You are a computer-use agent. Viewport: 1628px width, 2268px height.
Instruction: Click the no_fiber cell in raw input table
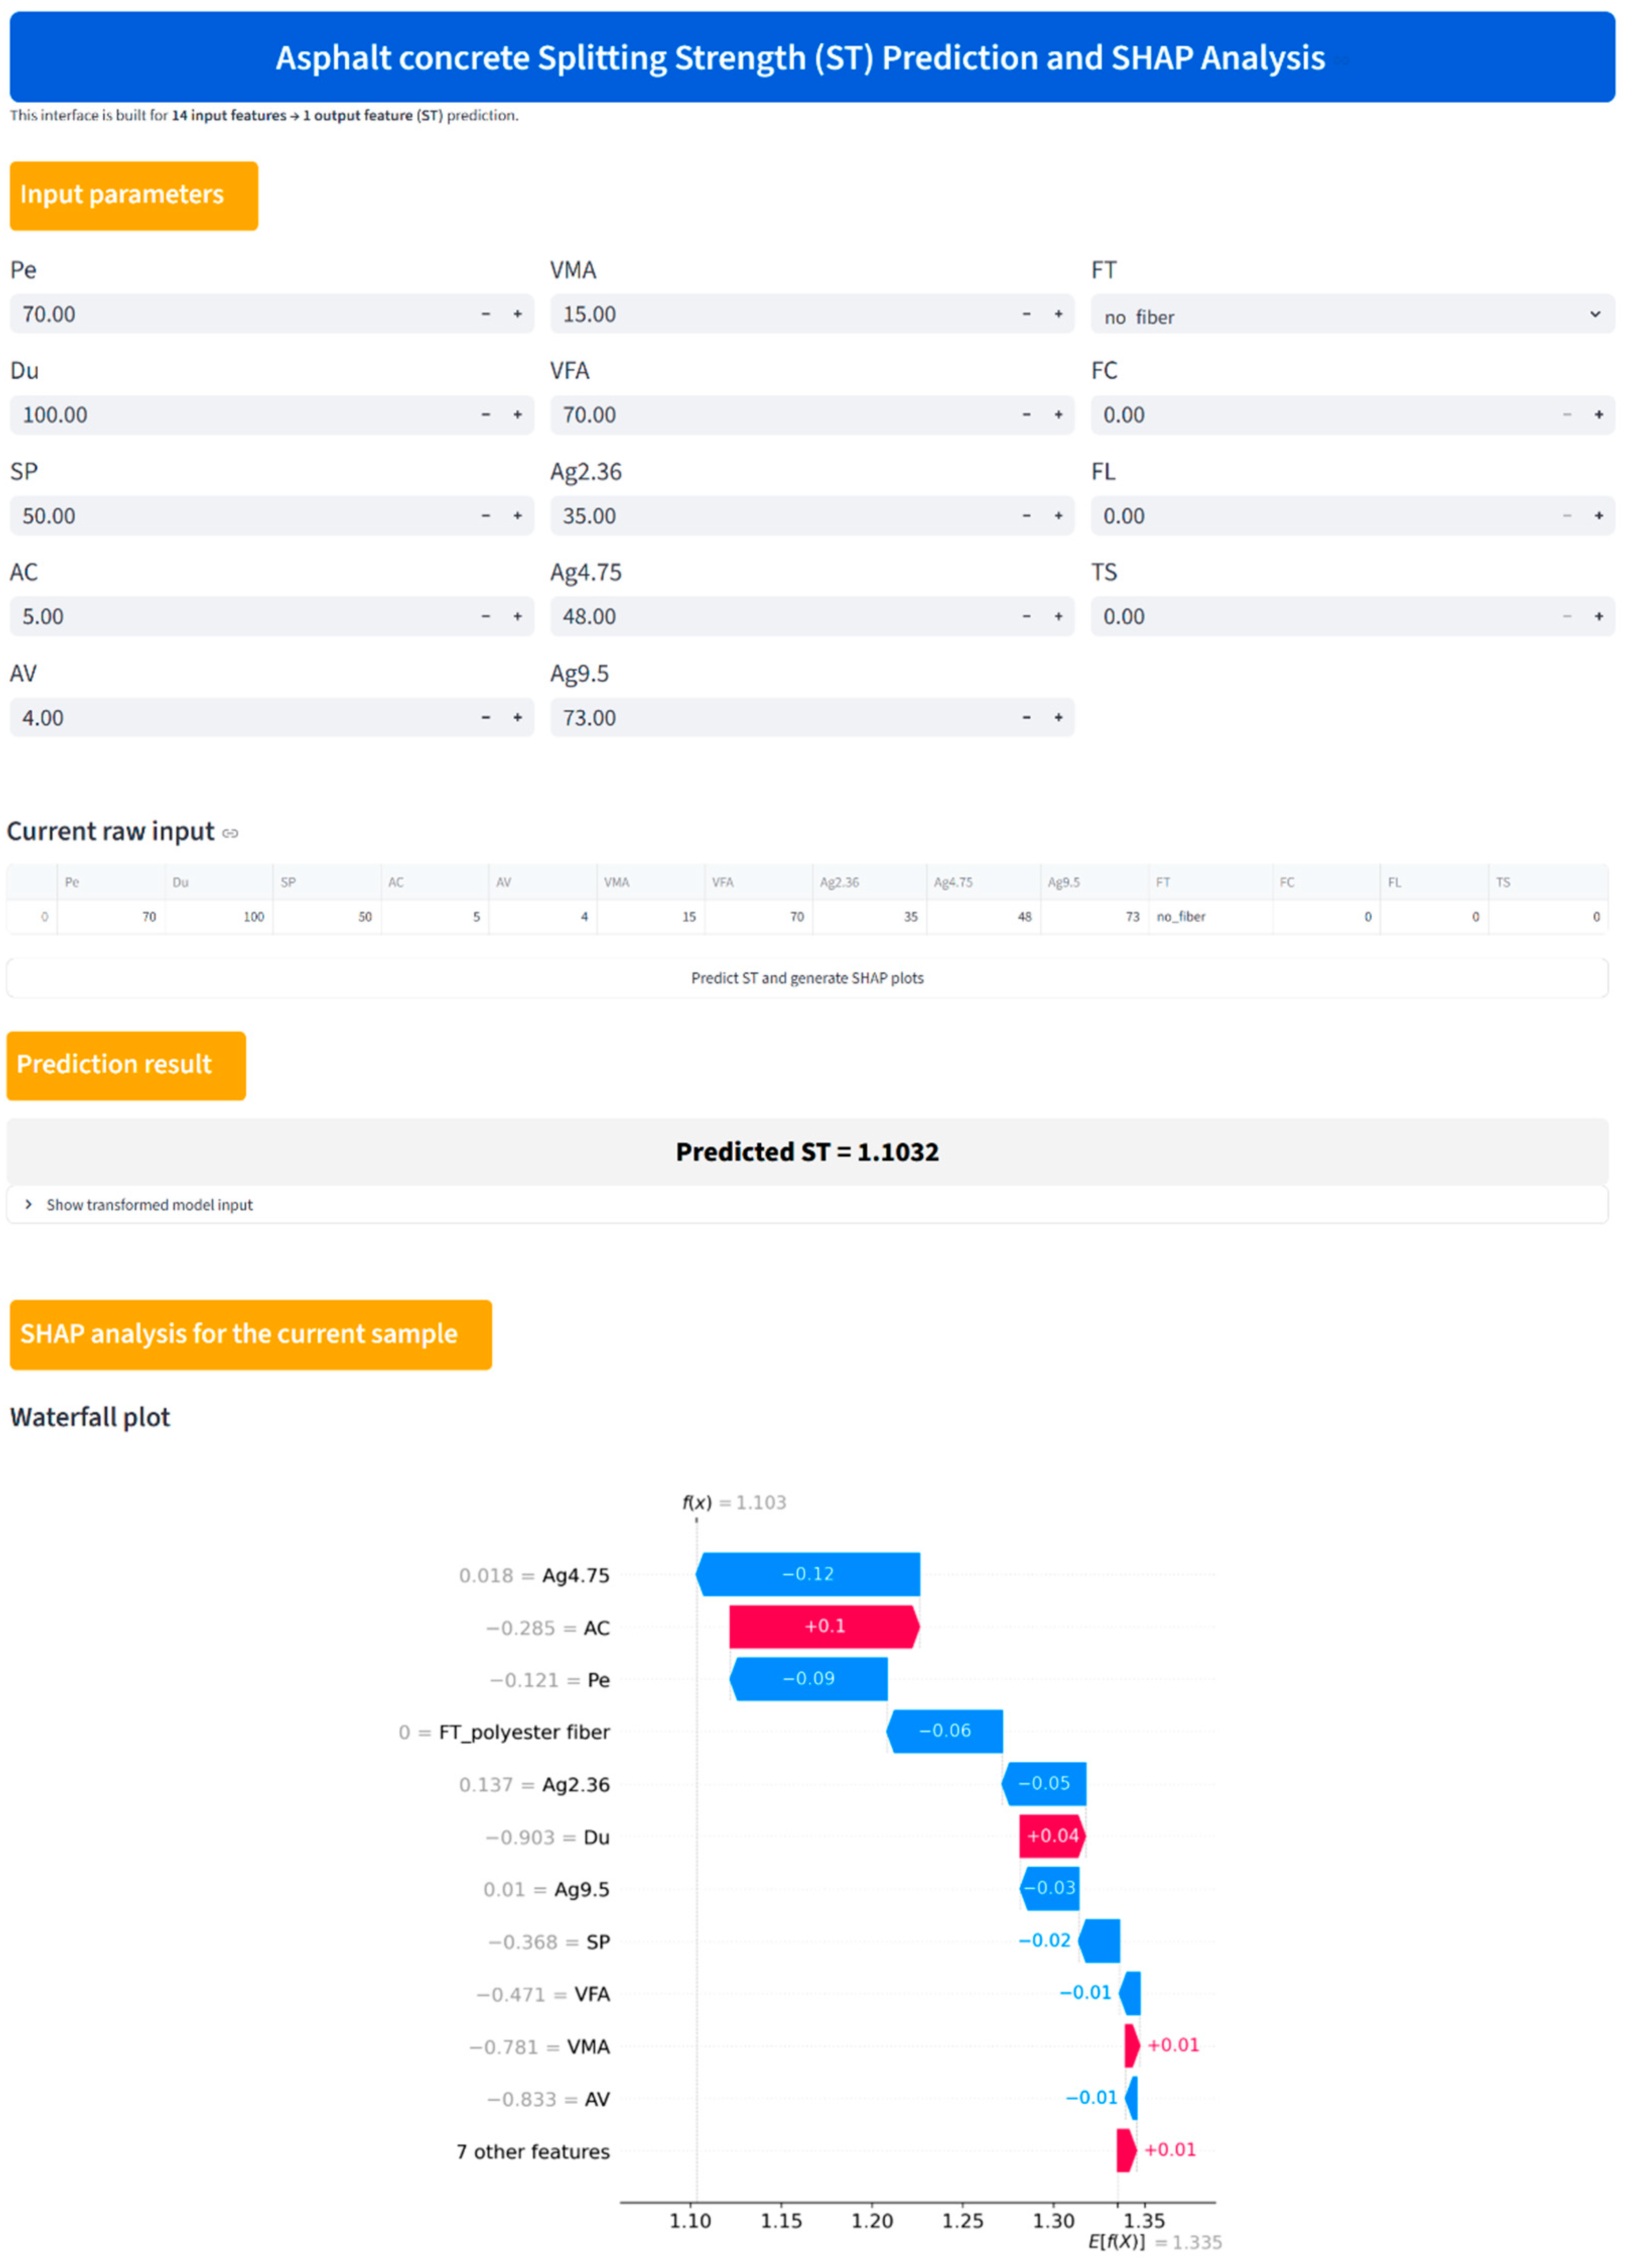pos(1210,917)
